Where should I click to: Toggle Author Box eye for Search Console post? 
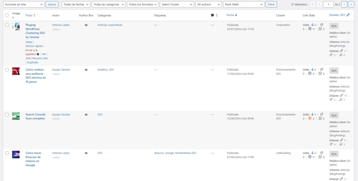[86, 115]
